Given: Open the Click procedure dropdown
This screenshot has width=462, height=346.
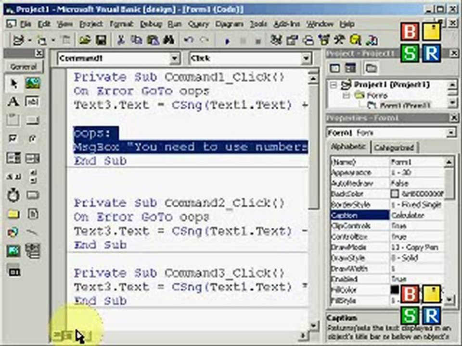Looking at the screenshot, I should click(307, 59).
